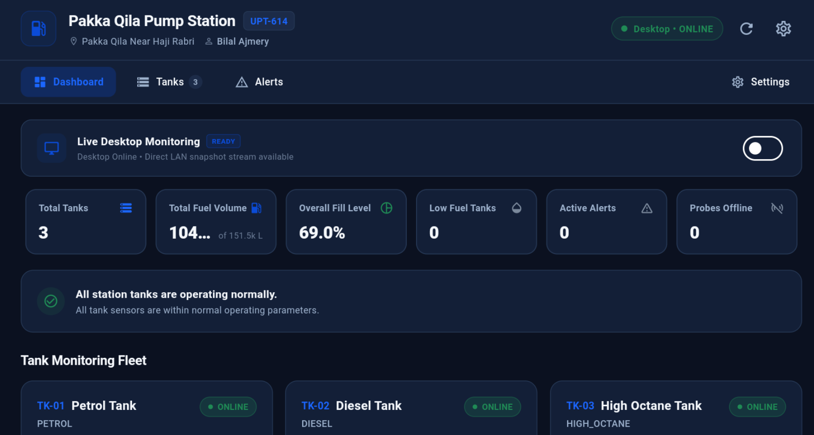
Task: Click the green checkmark status icon
Action: pos(51,301)
